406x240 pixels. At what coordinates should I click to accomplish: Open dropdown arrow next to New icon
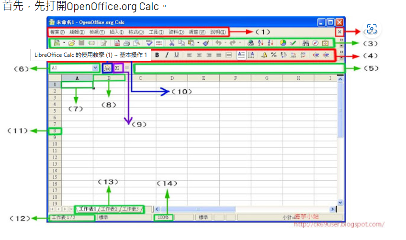tap(64, 43)
